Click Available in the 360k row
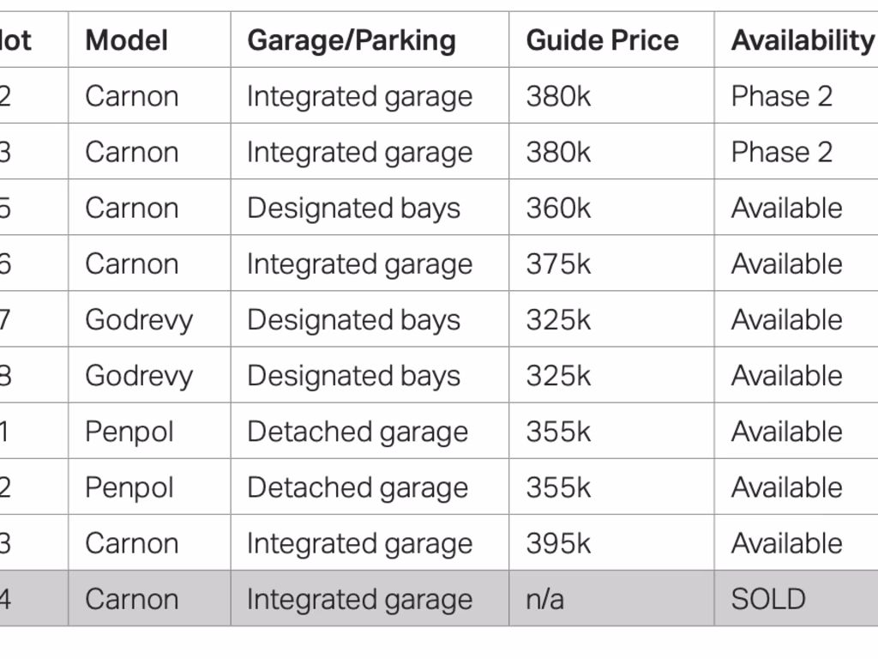 pyautogui.click(x=786, y=209)
